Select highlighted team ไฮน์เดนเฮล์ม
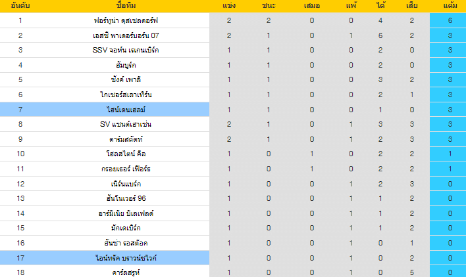 coord(126,110)
